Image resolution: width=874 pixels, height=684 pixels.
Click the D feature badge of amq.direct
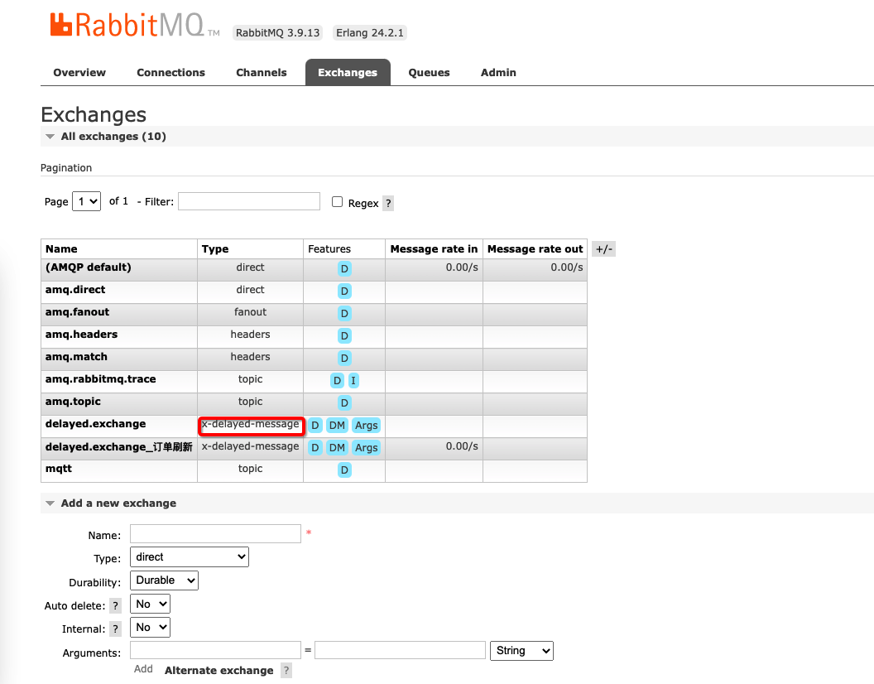(x=344, y=291)
